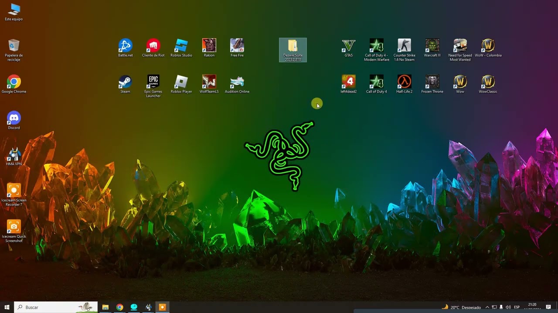Image resolution: width=558 pixels, height=313 pixels.
Task: Select the Google Chrome desktop shortcut
Action: tap(14, 84)
